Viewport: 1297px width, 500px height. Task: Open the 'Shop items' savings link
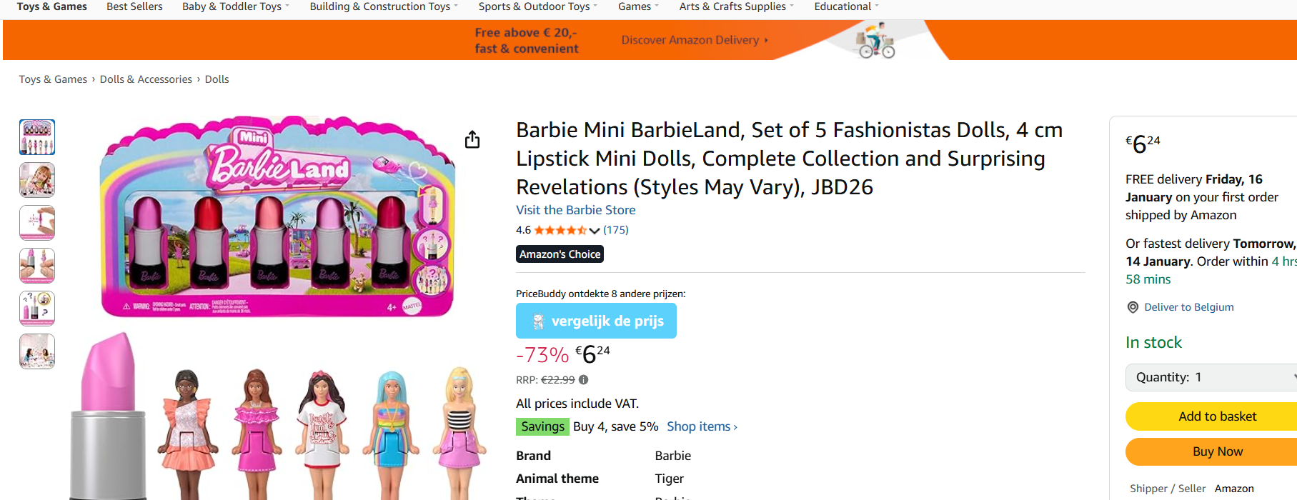[x=698, y=426]
